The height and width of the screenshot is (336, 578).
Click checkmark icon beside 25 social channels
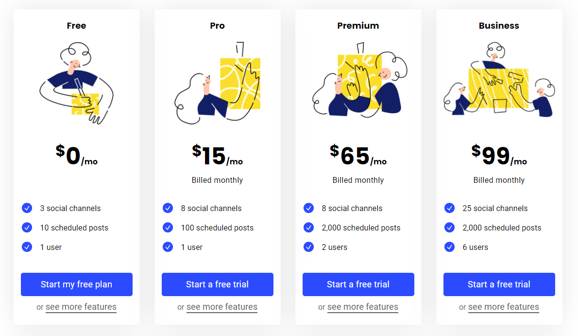point(449,208)
